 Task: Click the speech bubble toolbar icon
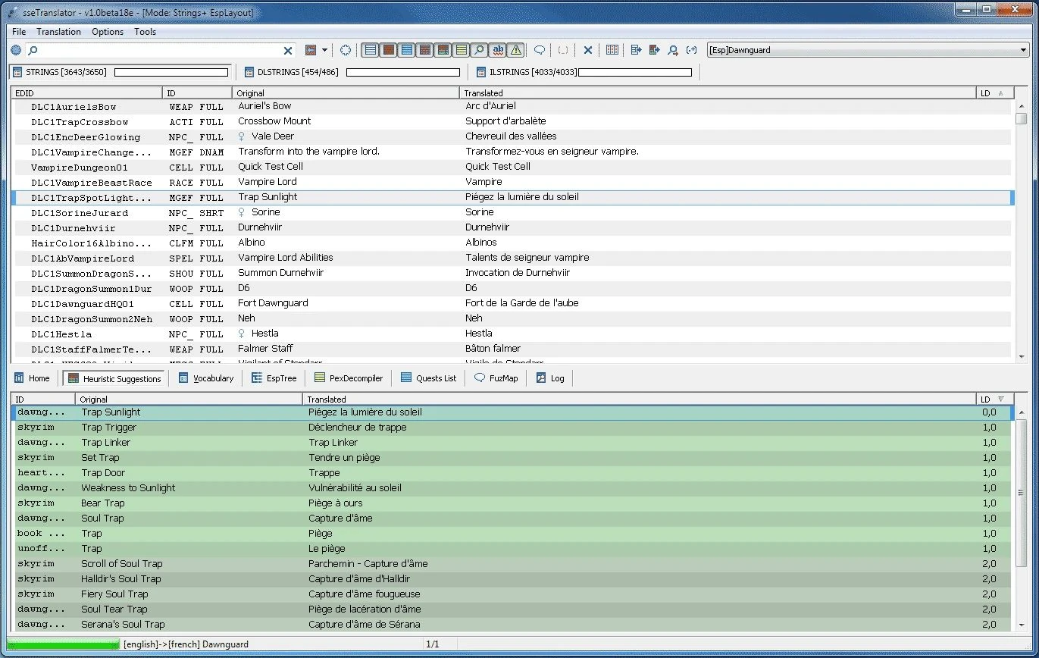coord(540,50)
